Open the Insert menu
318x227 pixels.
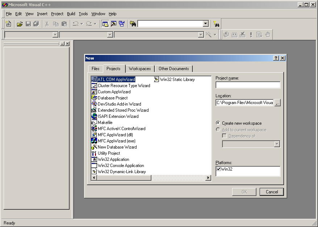[42, 14]
